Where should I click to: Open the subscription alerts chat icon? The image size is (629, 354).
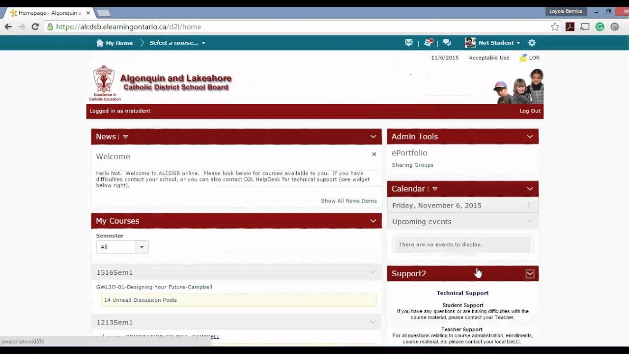point(447,43)
